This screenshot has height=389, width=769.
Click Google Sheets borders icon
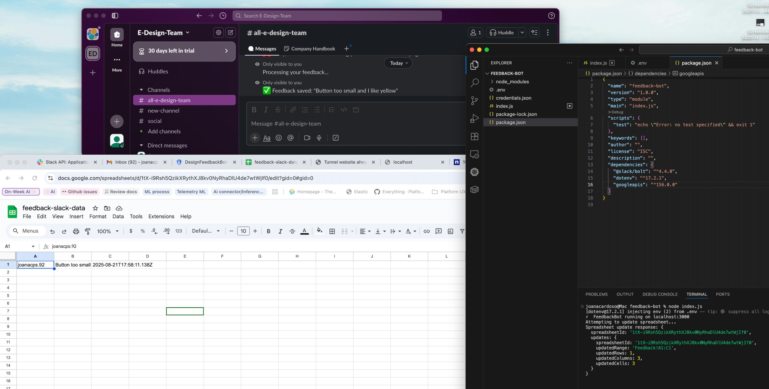point(332,231)
